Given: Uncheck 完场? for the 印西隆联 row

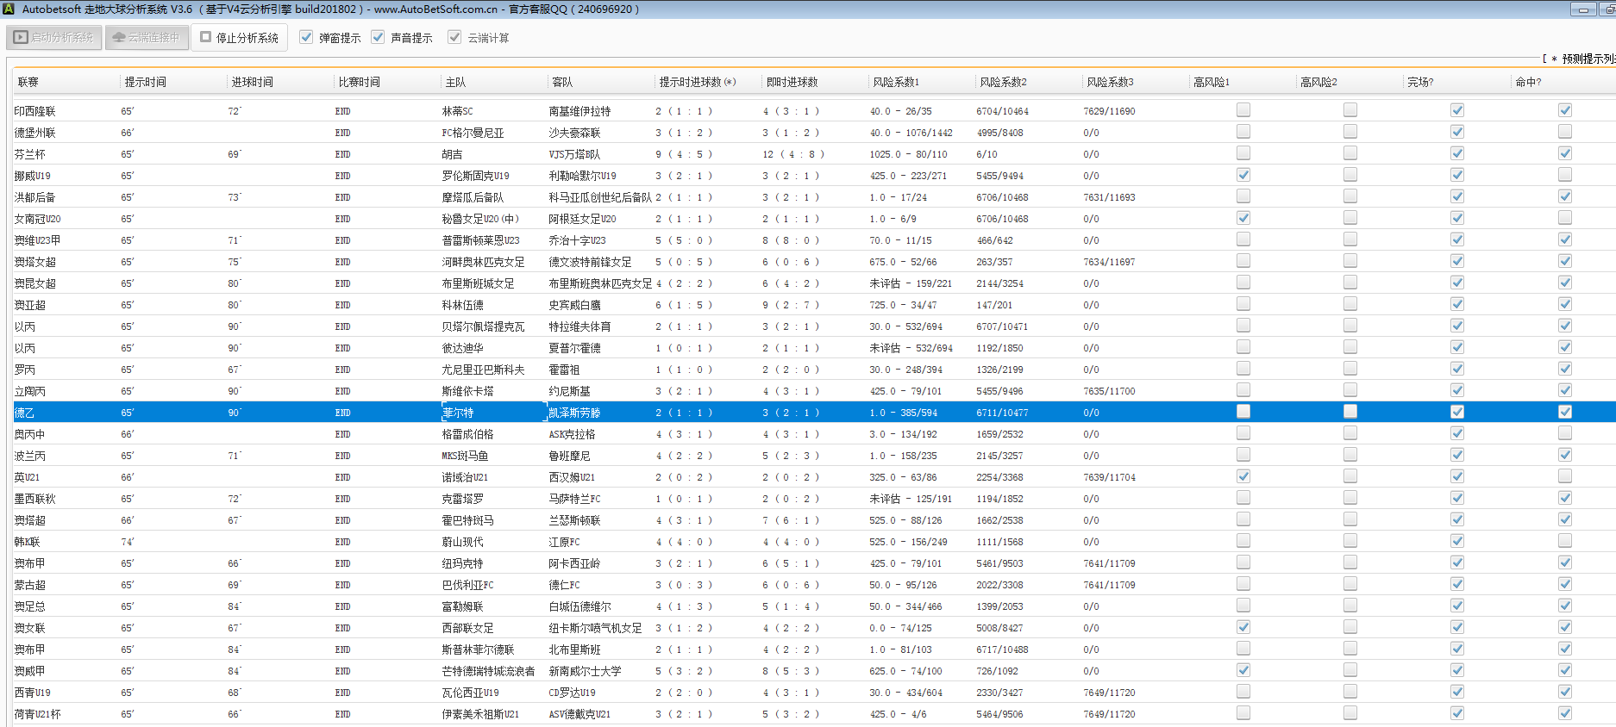Looking at the screenshot, I should (x=1456, y=110).
